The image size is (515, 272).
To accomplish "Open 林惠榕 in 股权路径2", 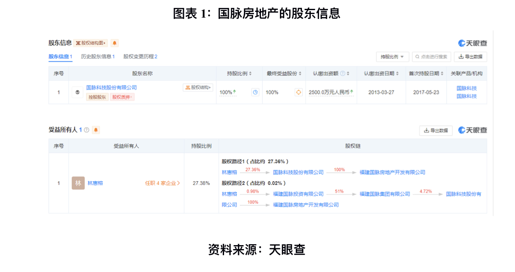I will pyautogui.click(x=229, y=194).
